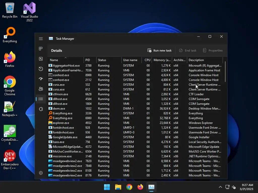This screenshot has width=258, height=193.
Task: Open File Explorer from taskbar
Action: tap(118, 187)
